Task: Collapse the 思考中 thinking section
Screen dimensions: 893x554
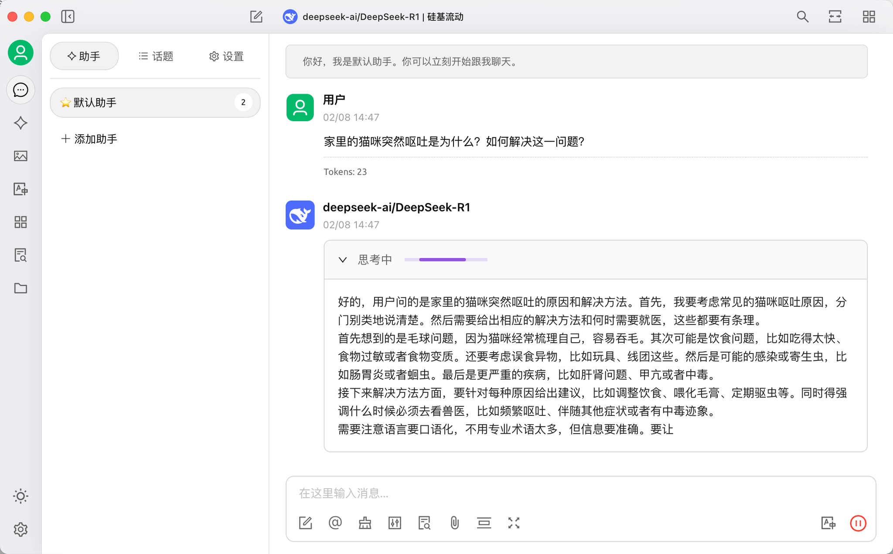Action: point(343,260)
